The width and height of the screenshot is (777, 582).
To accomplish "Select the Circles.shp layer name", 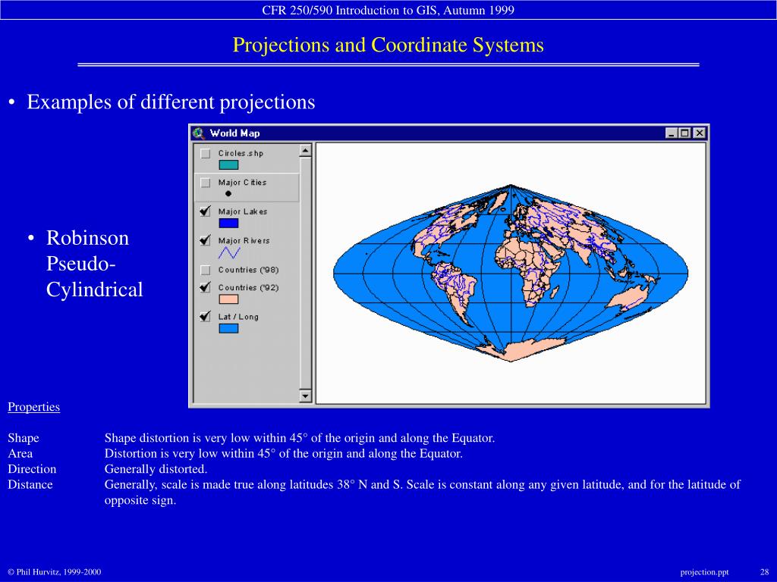I will pyautogui.click(x=241, y=153).
